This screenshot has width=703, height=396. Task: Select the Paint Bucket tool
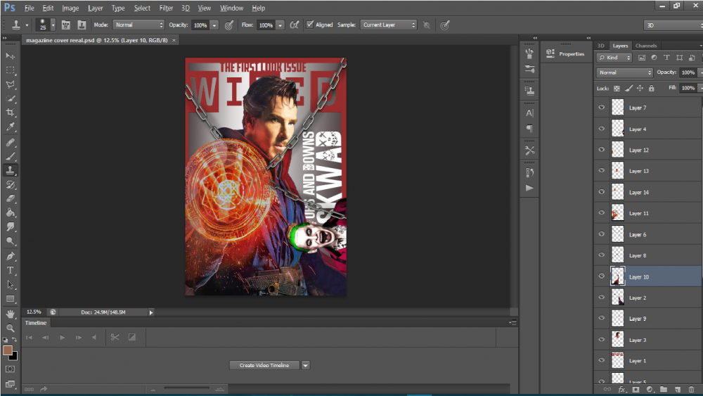tap(11, 213)
